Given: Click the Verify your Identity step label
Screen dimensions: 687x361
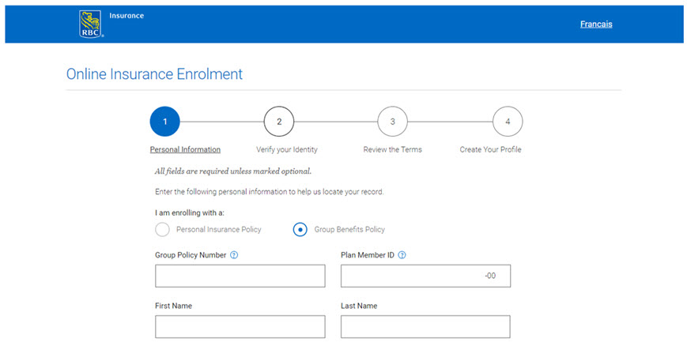Looking at the screenshot, I should tap(286, 149).
